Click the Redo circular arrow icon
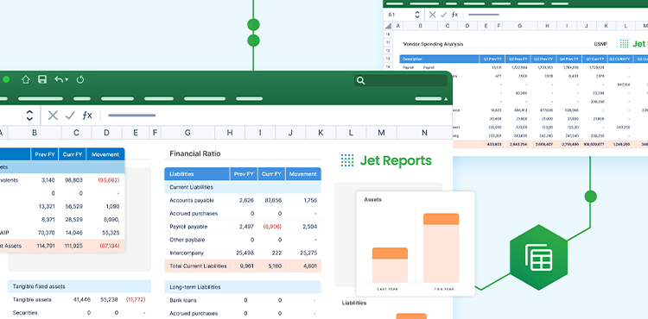 (80, 79)
